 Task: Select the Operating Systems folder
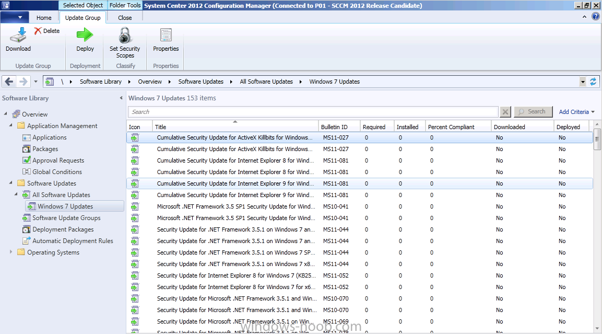49,252
